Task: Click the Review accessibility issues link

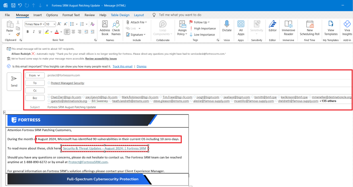Action: 101,59
